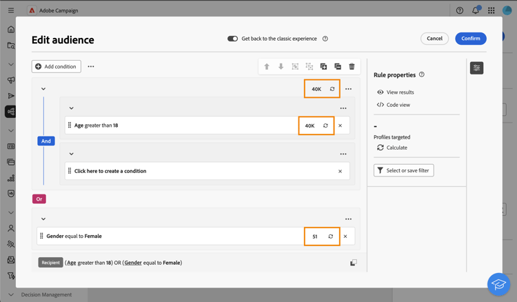Viewport: 517px width, 302px height.
Task: Open more options next to Add condition
Action: coord(91,67)
